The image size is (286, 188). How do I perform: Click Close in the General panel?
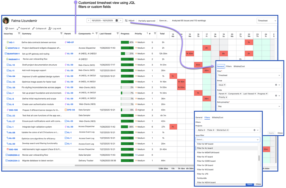[x=280, y=133]
